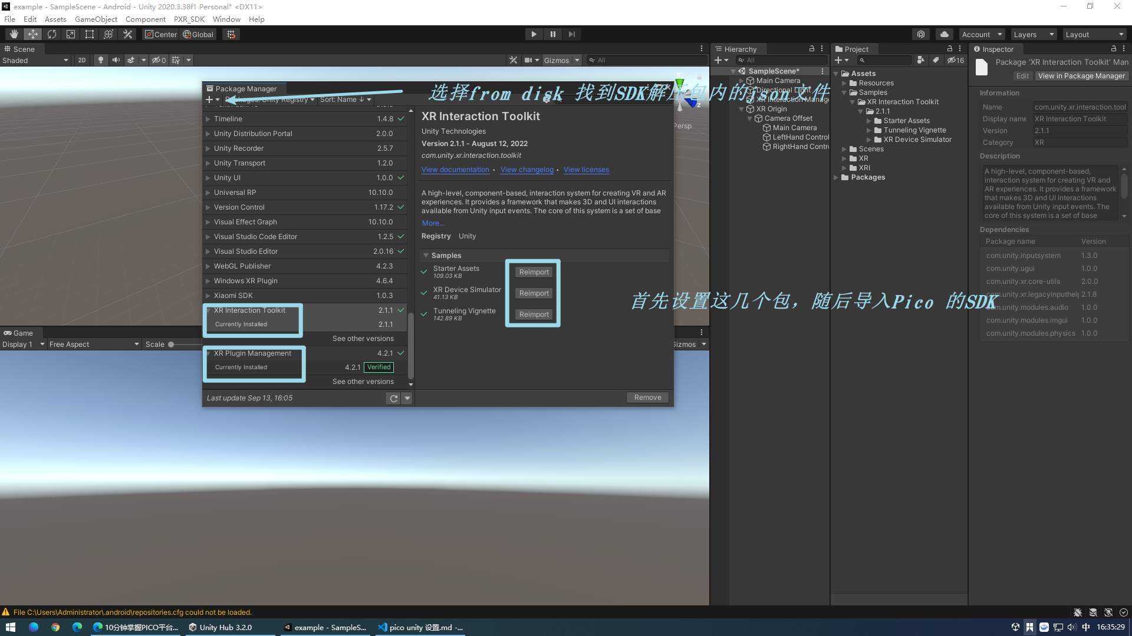Open Scene component tools icon
Screen dimensions: 1132x636
tap(514, 60)
